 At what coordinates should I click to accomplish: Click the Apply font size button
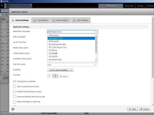pos(64,76)
